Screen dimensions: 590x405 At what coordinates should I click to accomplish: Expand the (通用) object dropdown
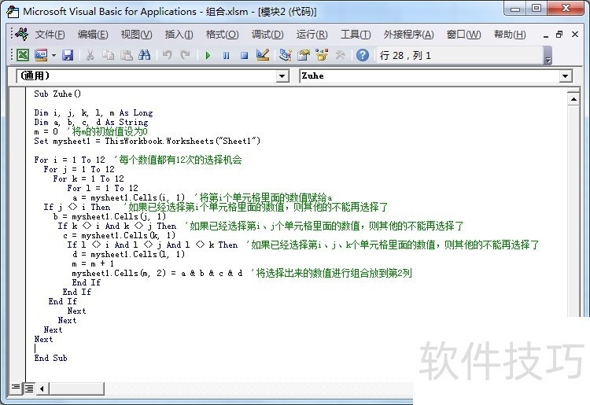coord(282,76)
